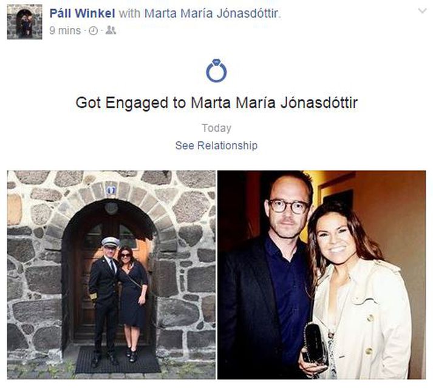Click the white captain's hat in left photo
This screenshot has width=433, height=390.
110,241
